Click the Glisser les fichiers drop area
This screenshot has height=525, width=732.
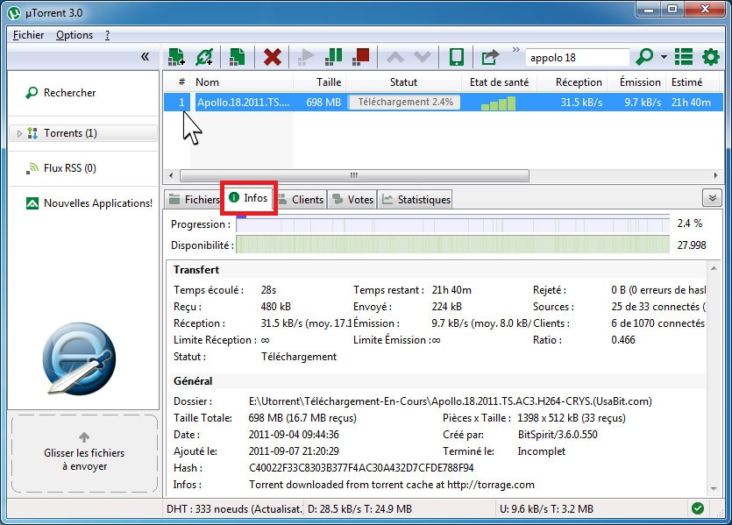click(x=84, y=454)
